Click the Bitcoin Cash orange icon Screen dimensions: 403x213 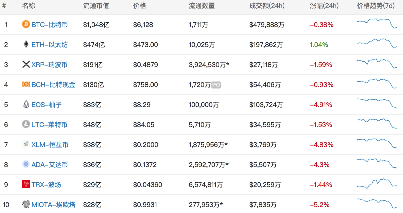click(x=26, y=84)
